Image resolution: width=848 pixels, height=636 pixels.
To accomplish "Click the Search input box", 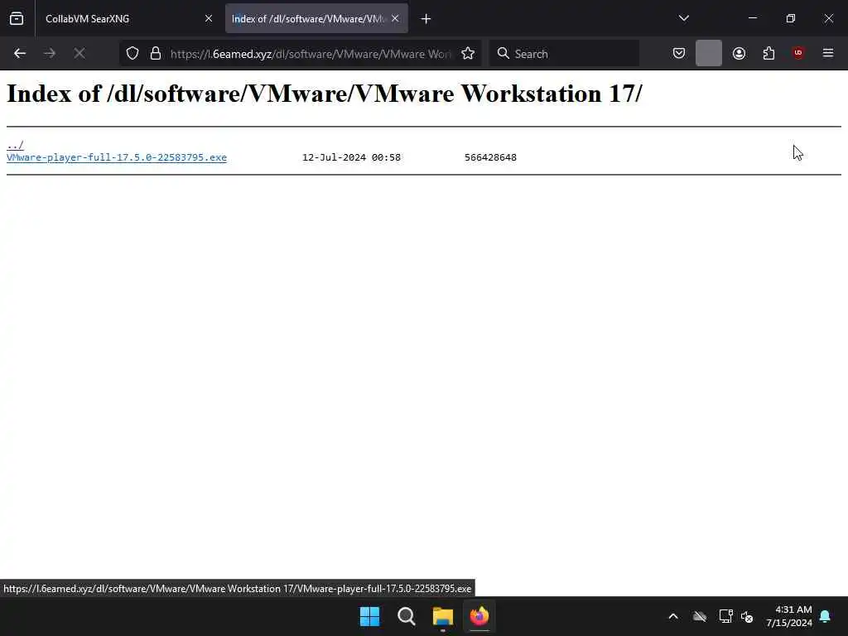I will (565, 54).
